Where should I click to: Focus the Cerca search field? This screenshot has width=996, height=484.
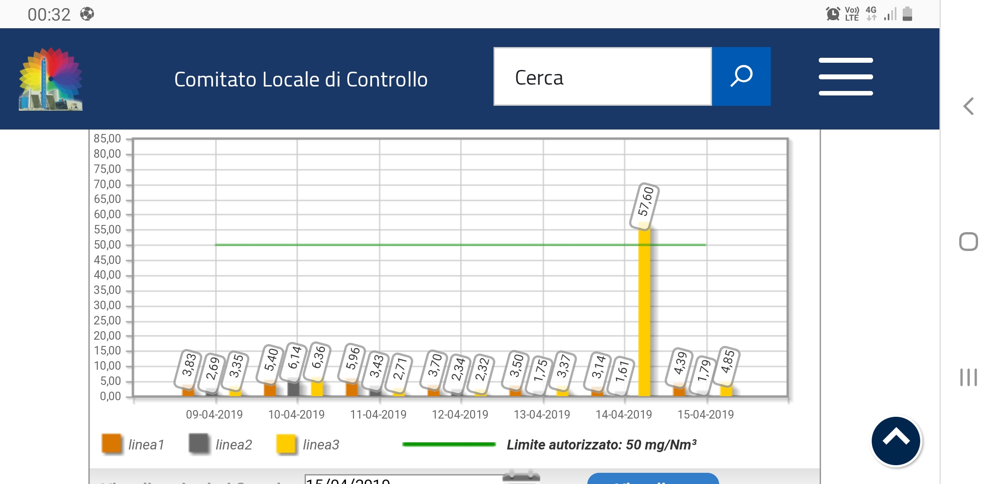(603, 77)
